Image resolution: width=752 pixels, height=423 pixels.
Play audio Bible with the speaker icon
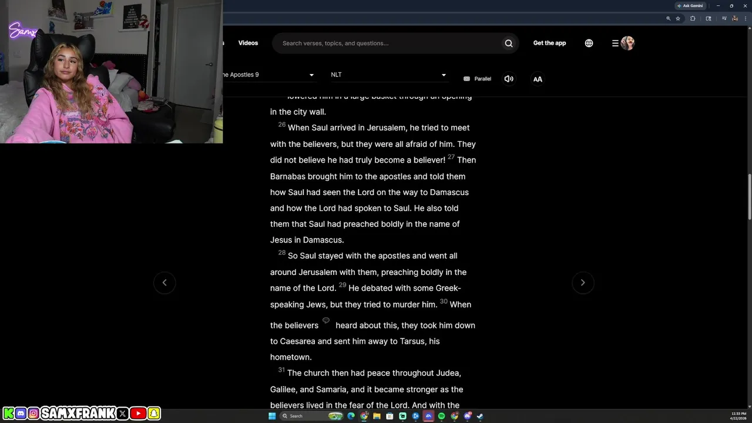[x=509, y=79]
